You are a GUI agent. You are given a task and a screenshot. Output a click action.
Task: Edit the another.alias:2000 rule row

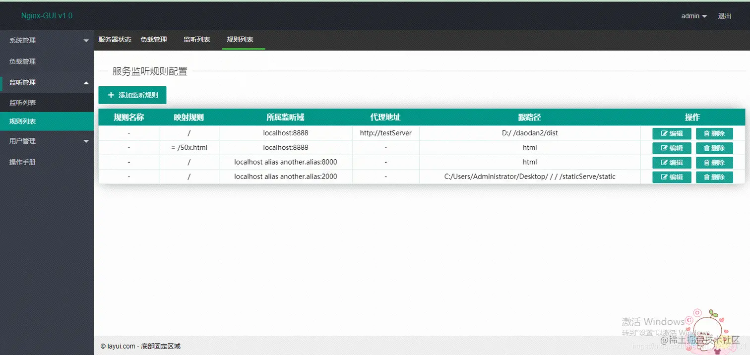click(672, 177)
